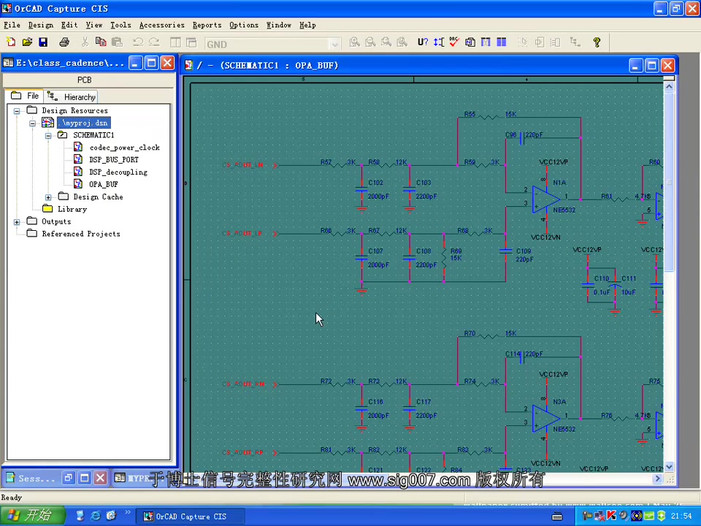Click the Start button on taskbar

[x=32, y=516]
